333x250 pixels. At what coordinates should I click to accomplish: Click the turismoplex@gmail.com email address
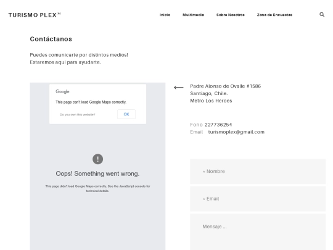pos(236,132)
